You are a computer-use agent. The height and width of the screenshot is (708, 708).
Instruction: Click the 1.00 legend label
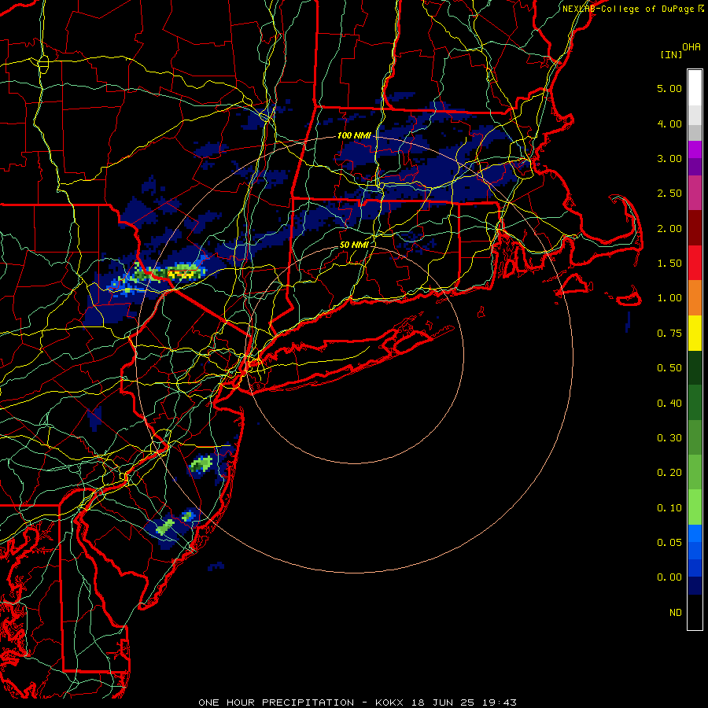click(x=669, y=298)
